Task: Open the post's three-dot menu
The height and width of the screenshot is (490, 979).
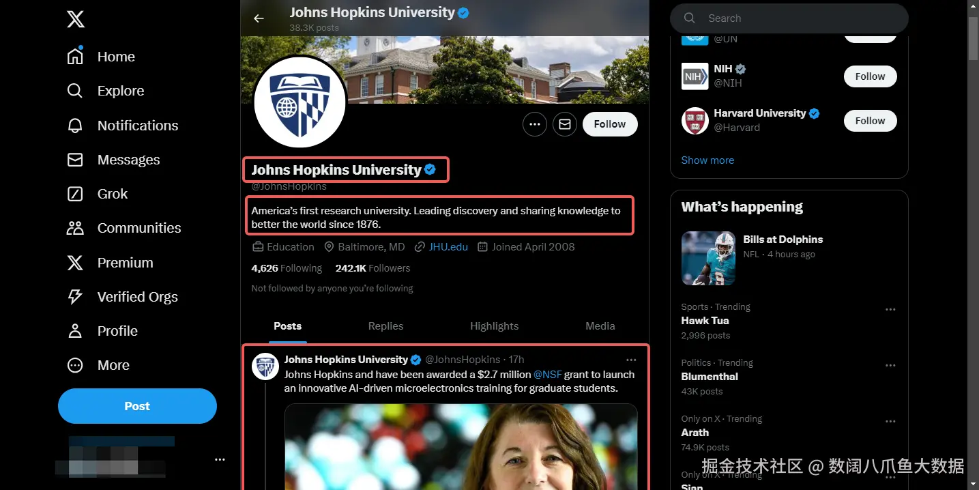Action: [631, 360]
